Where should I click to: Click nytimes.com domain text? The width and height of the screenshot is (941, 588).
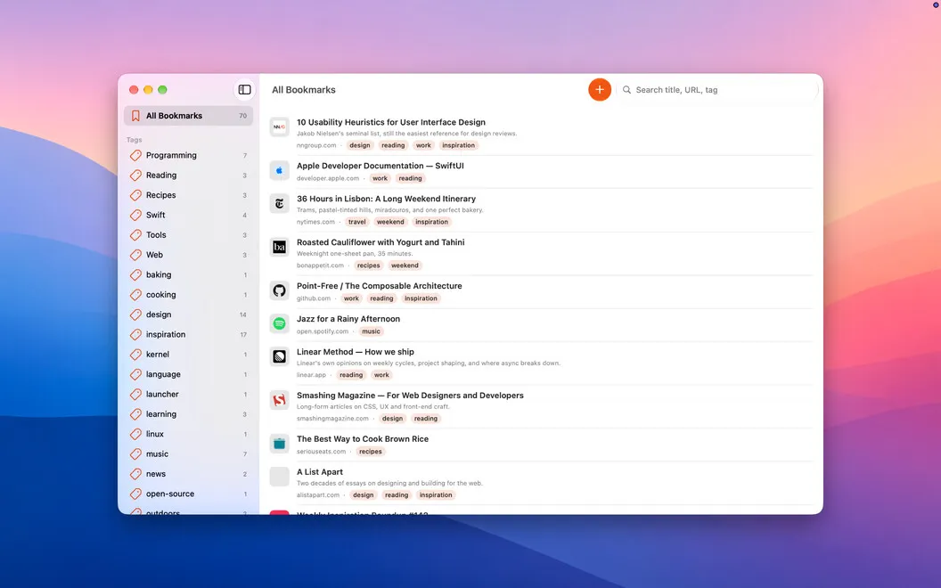pos(315,222)
